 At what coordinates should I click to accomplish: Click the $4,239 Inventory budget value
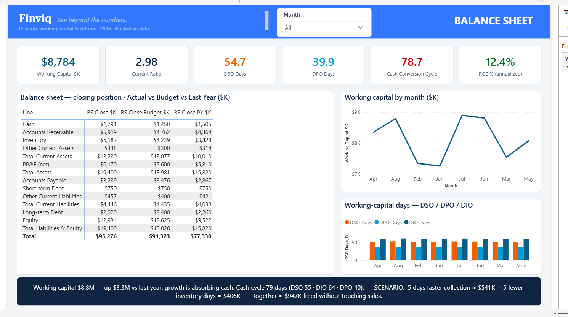[x=162, y=140]
